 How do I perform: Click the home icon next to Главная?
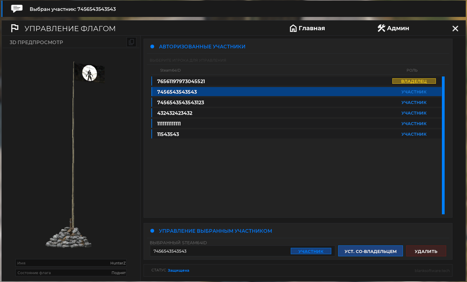pyautogui.click(x=293, y=28)
